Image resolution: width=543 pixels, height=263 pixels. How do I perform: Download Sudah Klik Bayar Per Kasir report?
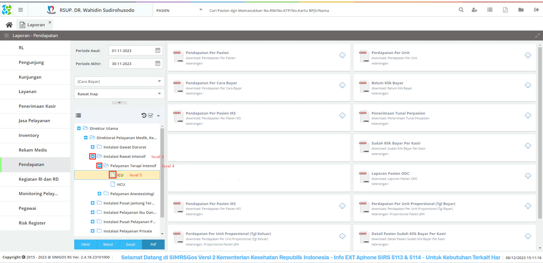(x=528, y=146)
